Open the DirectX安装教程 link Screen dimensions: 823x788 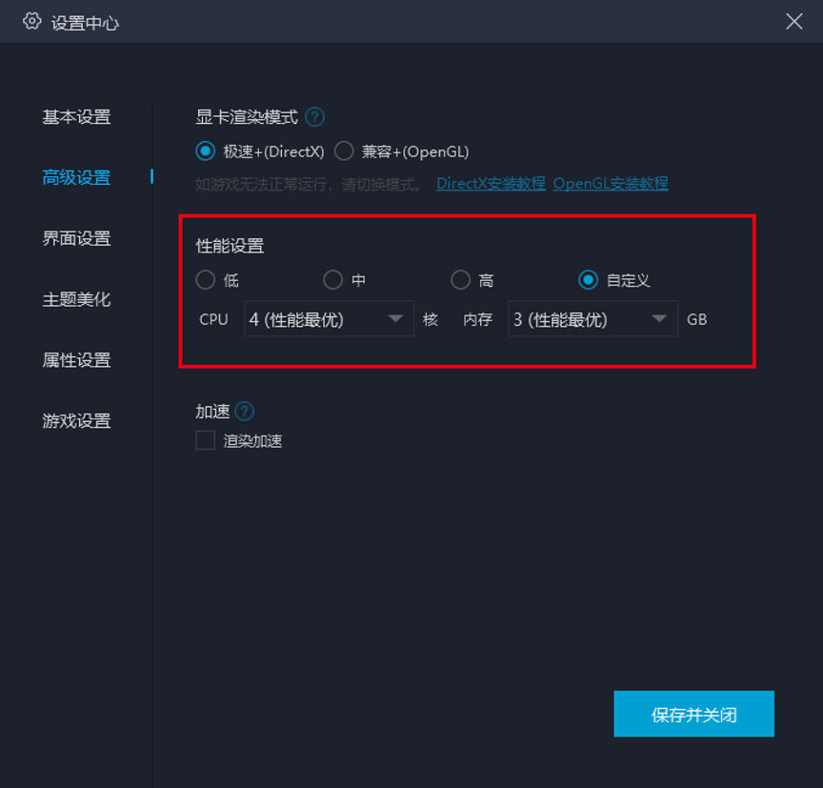point(490,183)
